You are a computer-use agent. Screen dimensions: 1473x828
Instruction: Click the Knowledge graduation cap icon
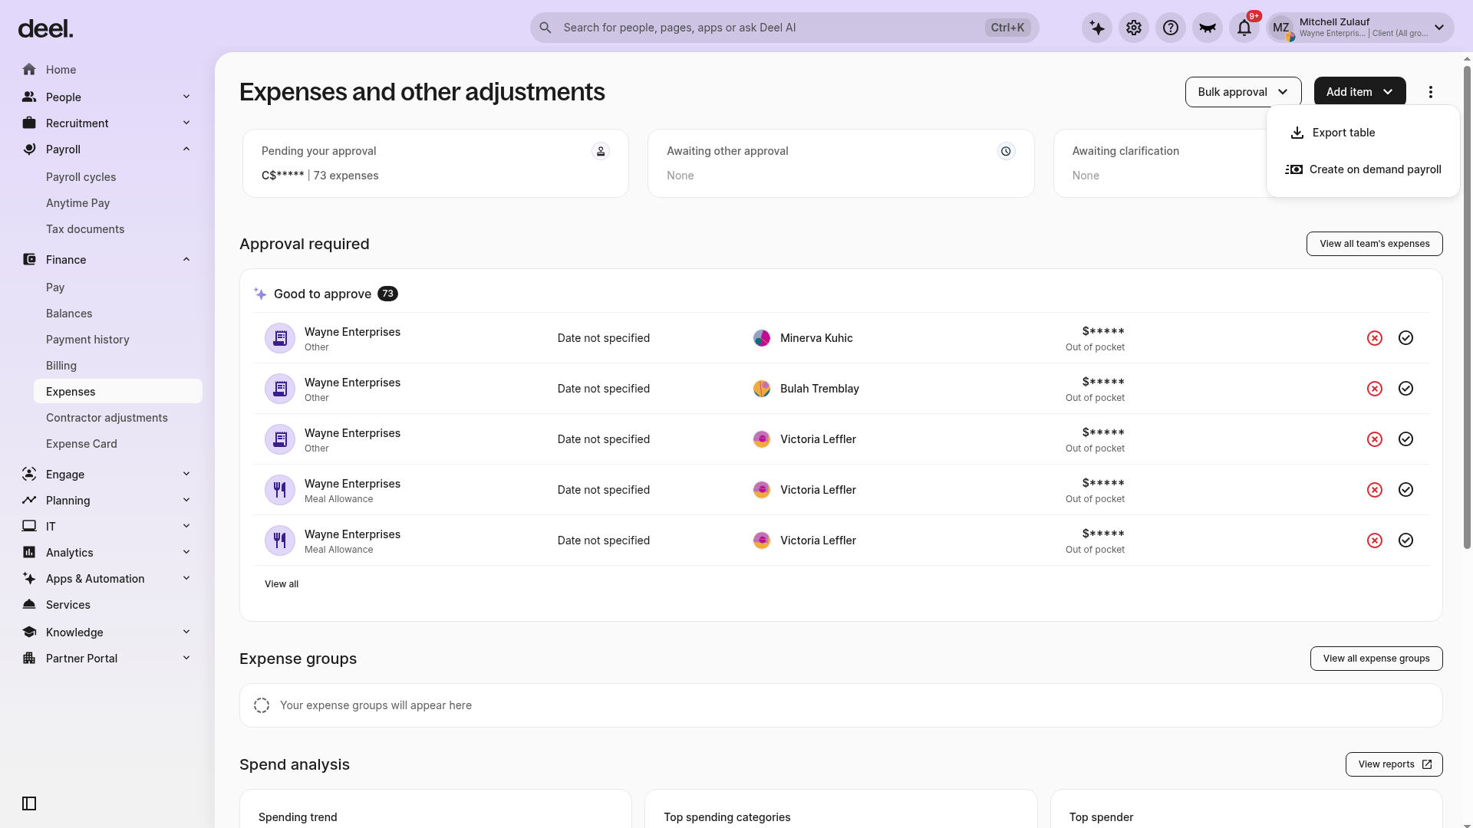pyautogui.click(x=29, y=632)
